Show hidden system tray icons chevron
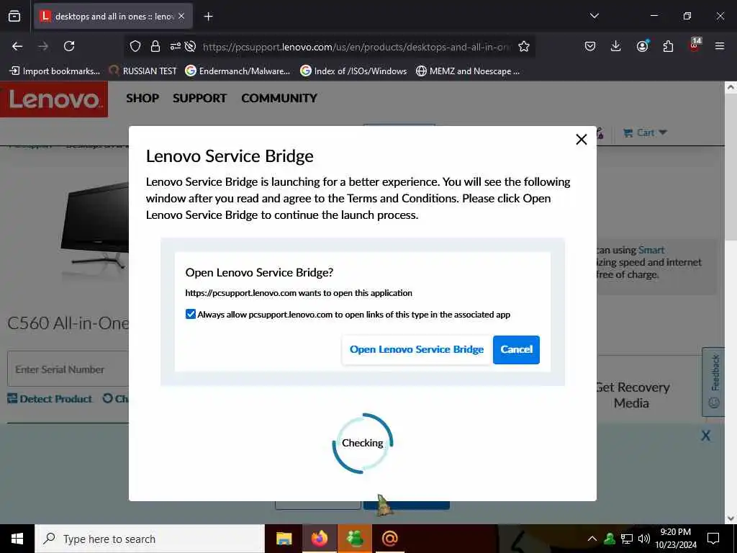This screenshot has height=553, width=737. [592, 539]
